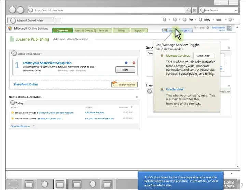Viewport: 246px width, 190px height.
Task: Expand the Older Notifications dropdown arrow
Action: click(x=33, y=126)
